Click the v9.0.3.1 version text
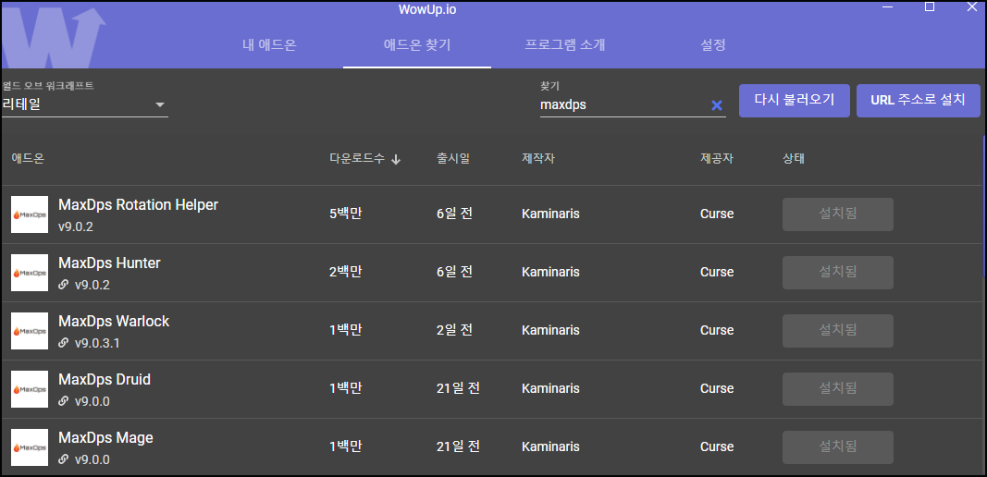Viewport: 987px width, 477px height. tap(97, 344)
